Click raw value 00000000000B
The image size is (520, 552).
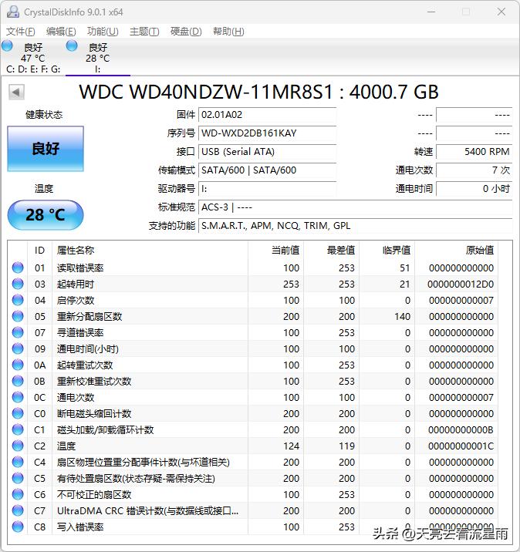461,430
